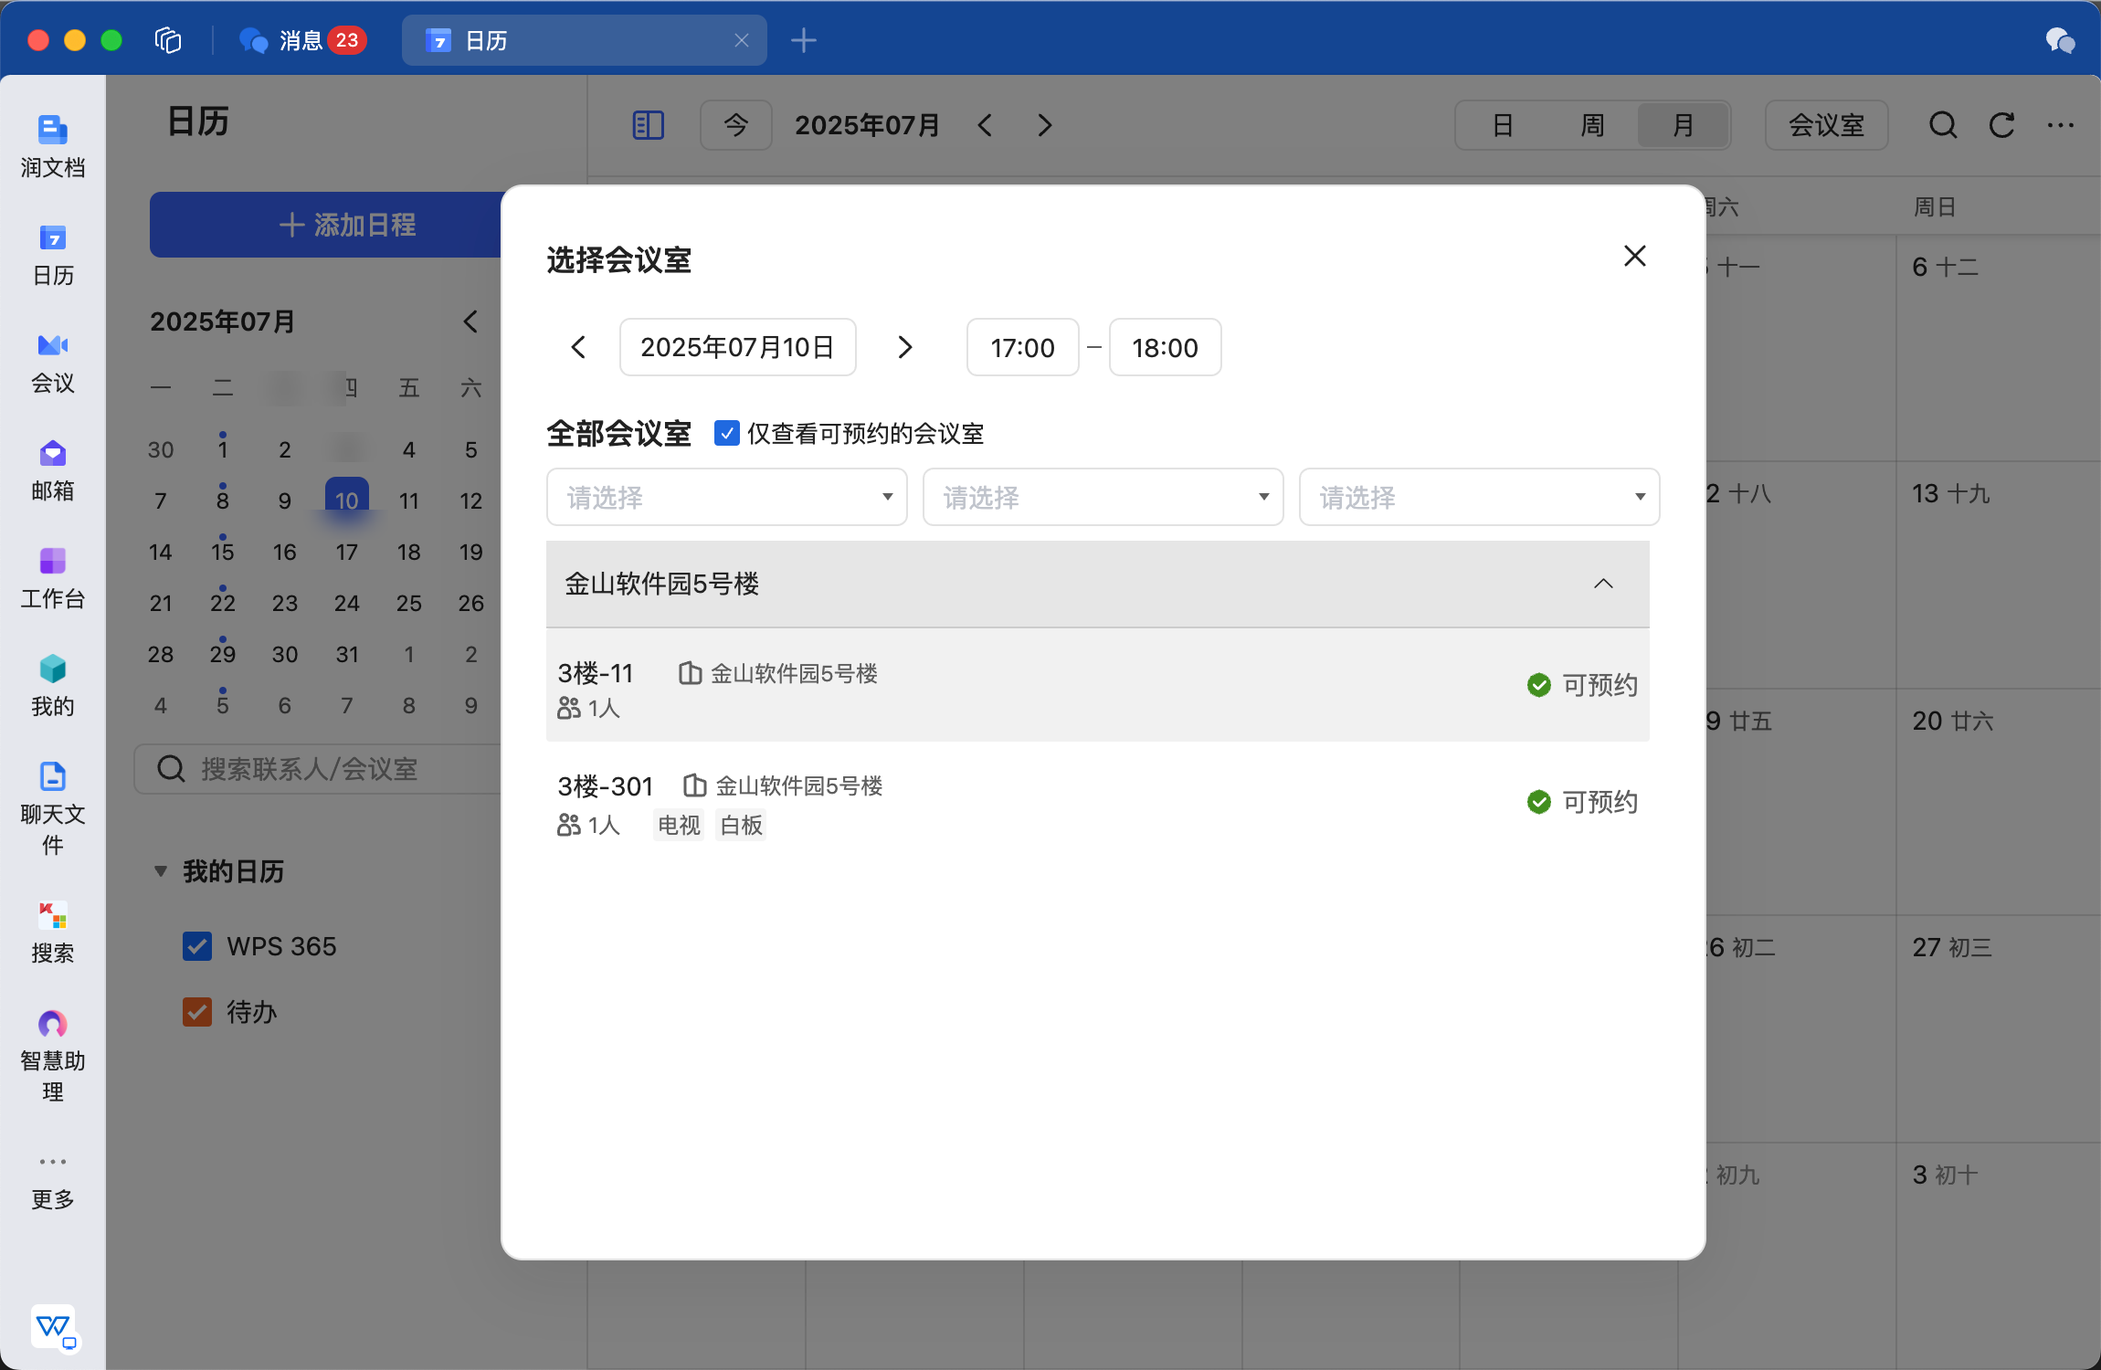
Task: Go to previous day in room dialog
Action: [x=578, y=347]
